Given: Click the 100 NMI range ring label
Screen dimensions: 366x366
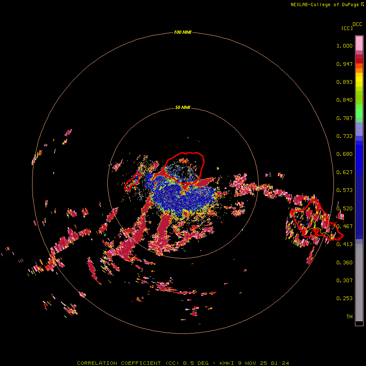Looking at the screenshot, I should (x=183, y=32).
